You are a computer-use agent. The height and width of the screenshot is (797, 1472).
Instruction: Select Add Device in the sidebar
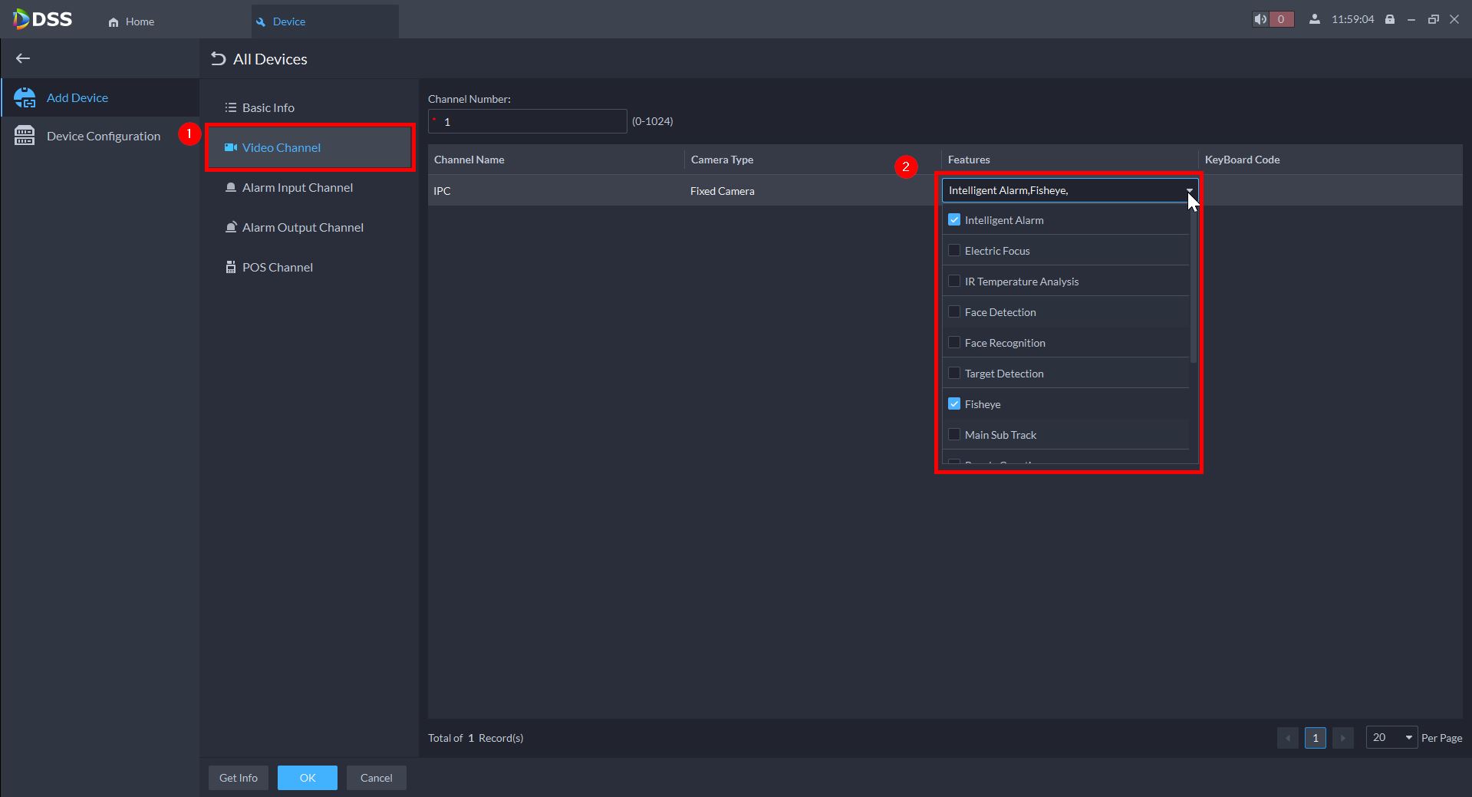pyautogui.click(x=100, y=97)
